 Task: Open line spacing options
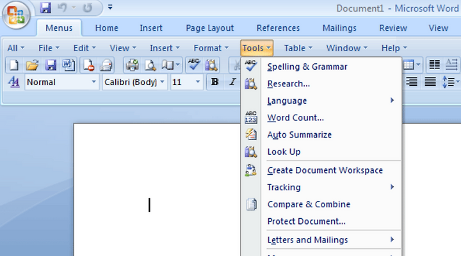click(x=450, y=82)
